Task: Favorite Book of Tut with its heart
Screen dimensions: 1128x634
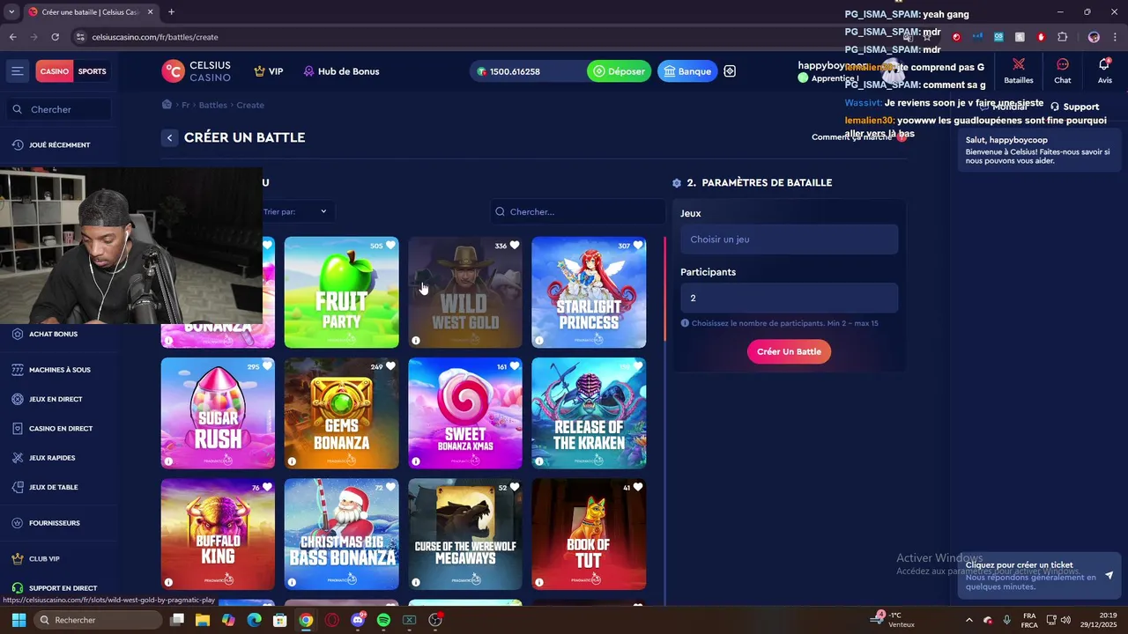Action: click(x=637, y=487)
